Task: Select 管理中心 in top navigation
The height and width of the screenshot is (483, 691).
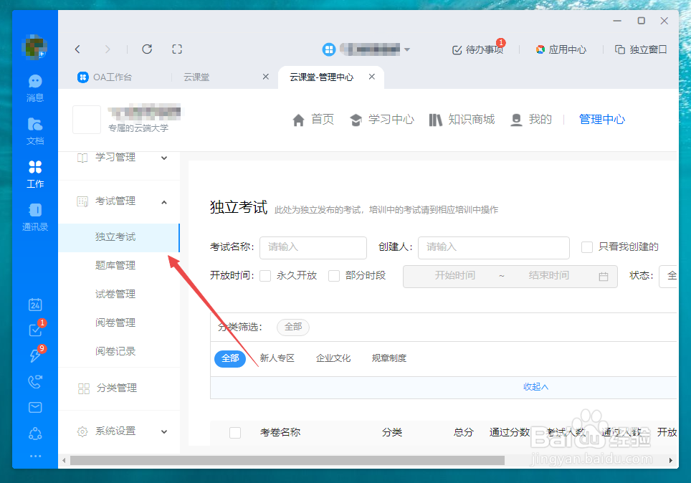Action: [x=602, y=120]
